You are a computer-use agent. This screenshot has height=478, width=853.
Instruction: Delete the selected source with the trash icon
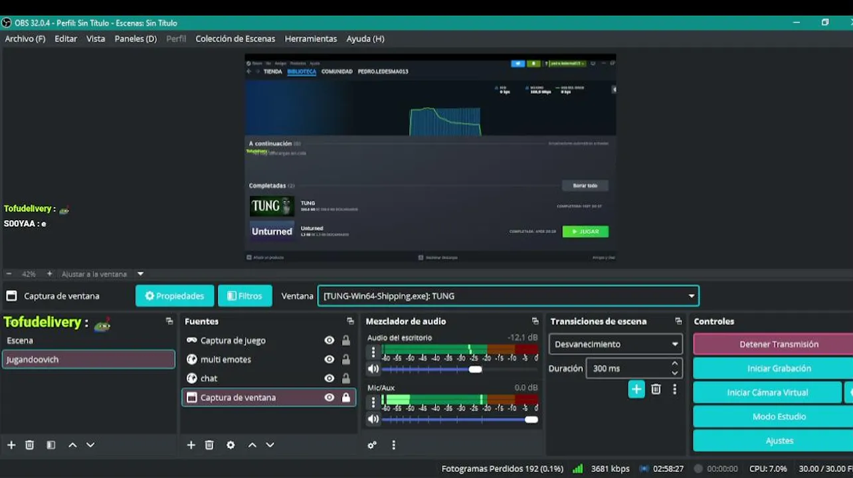pyautogui.click(x=209, y=445)
